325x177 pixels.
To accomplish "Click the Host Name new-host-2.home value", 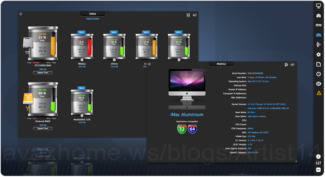I will tap(257, 116).
